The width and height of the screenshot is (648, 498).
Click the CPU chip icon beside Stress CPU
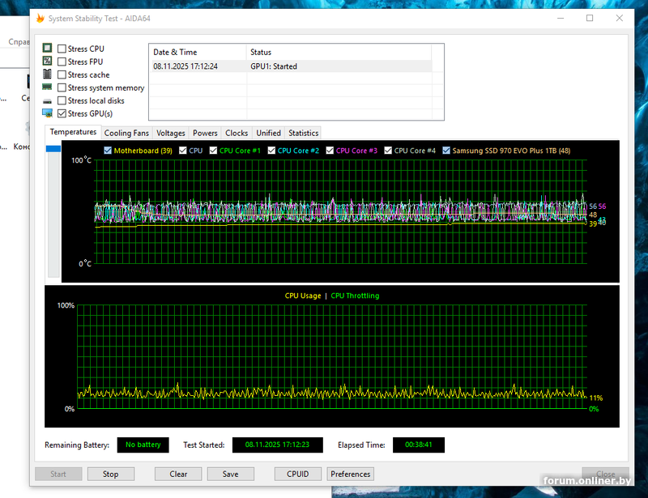tap(48, 49)
